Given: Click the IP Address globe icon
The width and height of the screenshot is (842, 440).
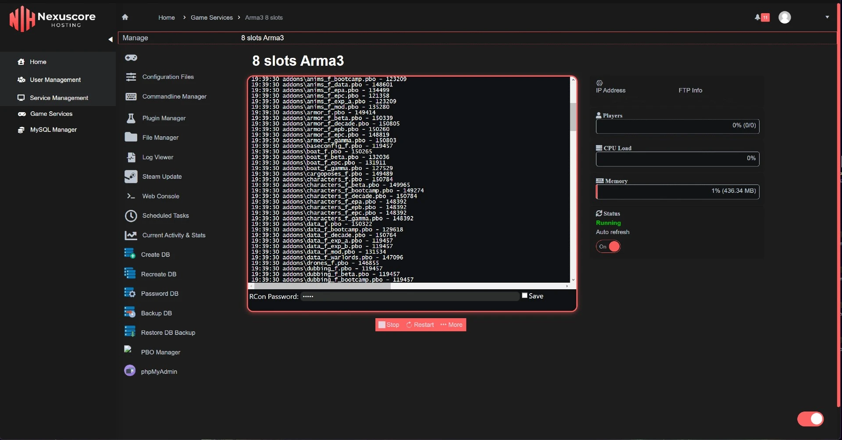Looking at the screenshot, I should click(599, 83).
